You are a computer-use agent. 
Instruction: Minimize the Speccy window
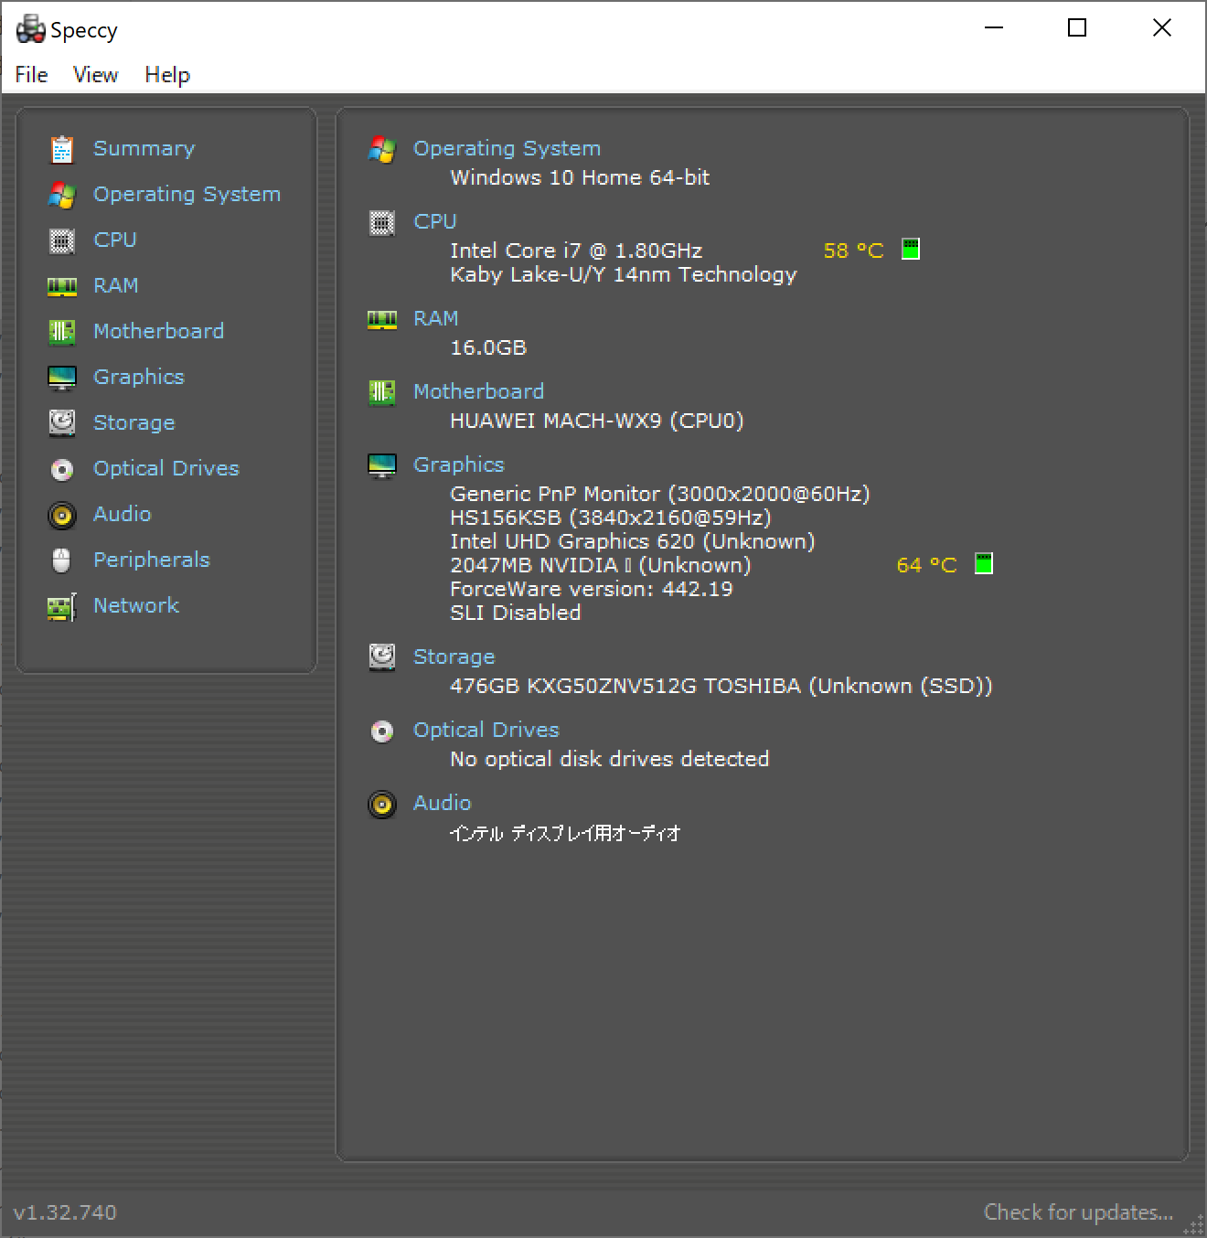(994, 28)
